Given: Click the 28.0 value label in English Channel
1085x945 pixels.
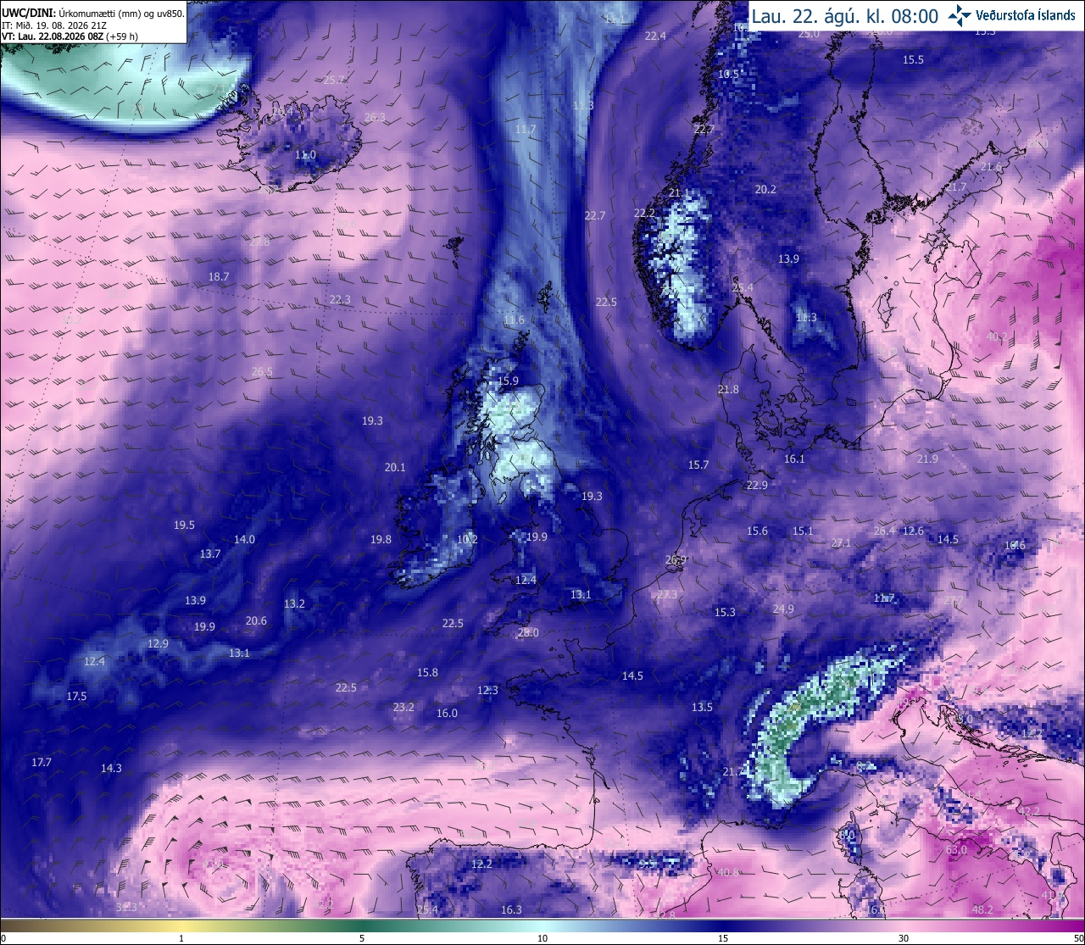Looking at the screenshot, I should pyautogui.click(x=528, y=633).
